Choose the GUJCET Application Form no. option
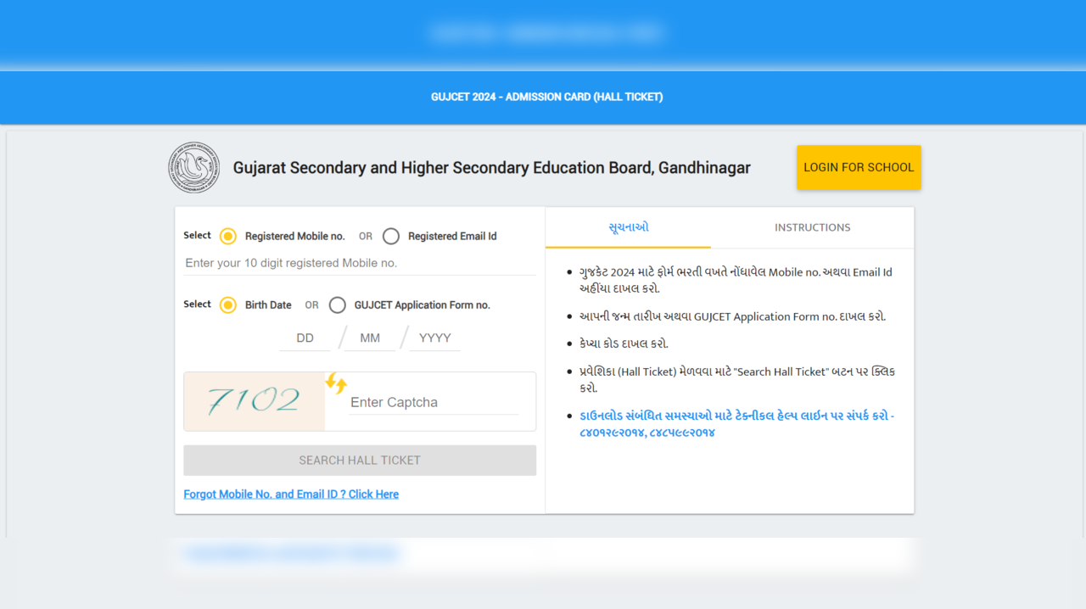Image resolution: width=1086 pixels, height=609 pixels. [x=337, y=304]
